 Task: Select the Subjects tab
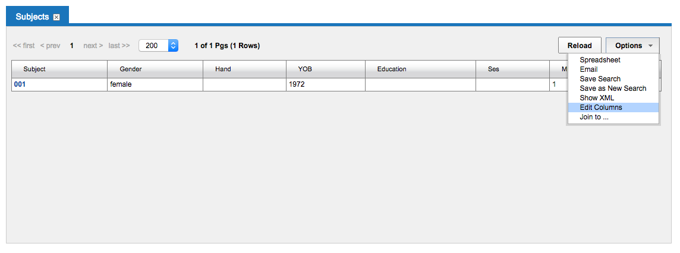(x=32, y=17)
